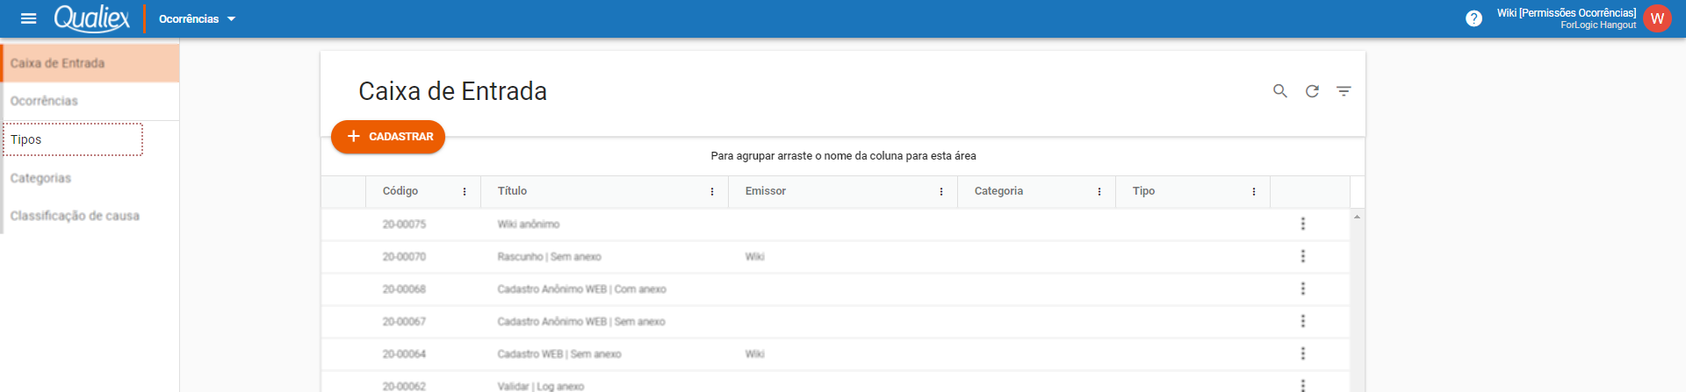1686x392 pixels.
Task: Open the Ocorrências module dropdown
Action: click(x=197, y=18)
